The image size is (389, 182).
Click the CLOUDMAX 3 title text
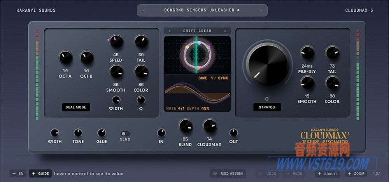pyautogui.click(x=359, y=10)
